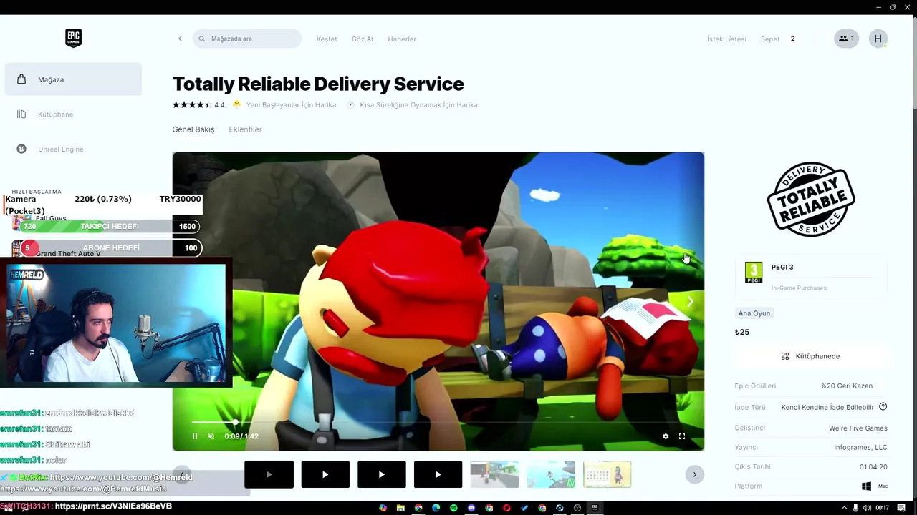This screenshot has height=515, width=917.
Task: Open the Keşfet tab
Action: click(327, 39)
